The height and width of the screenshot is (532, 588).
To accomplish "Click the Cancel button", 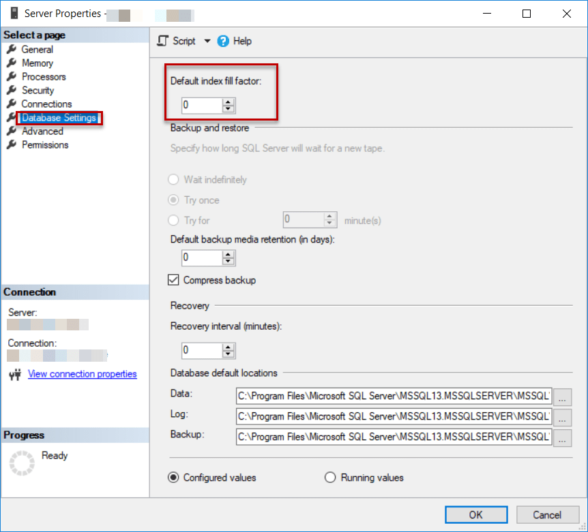I will [x=547, y=515].
